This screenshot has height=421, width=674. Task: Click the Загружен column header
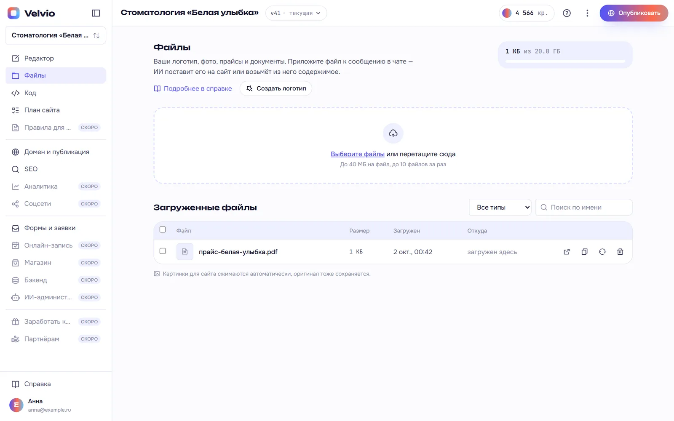click(x=407, y=231)
